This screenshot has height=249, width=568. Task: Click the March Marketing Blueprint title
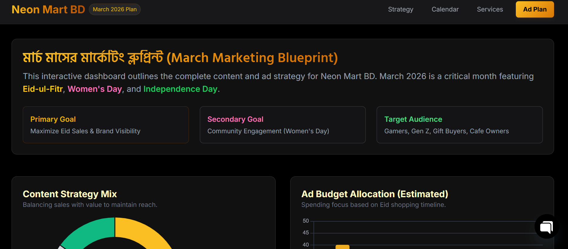pyautogui.click(x=180, y=58)
